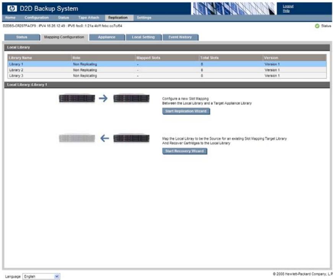The height and width of the screenshot is (280, 333).
Task: Click Total Slots value in Library 1 row
Action: tap(202, 64)
